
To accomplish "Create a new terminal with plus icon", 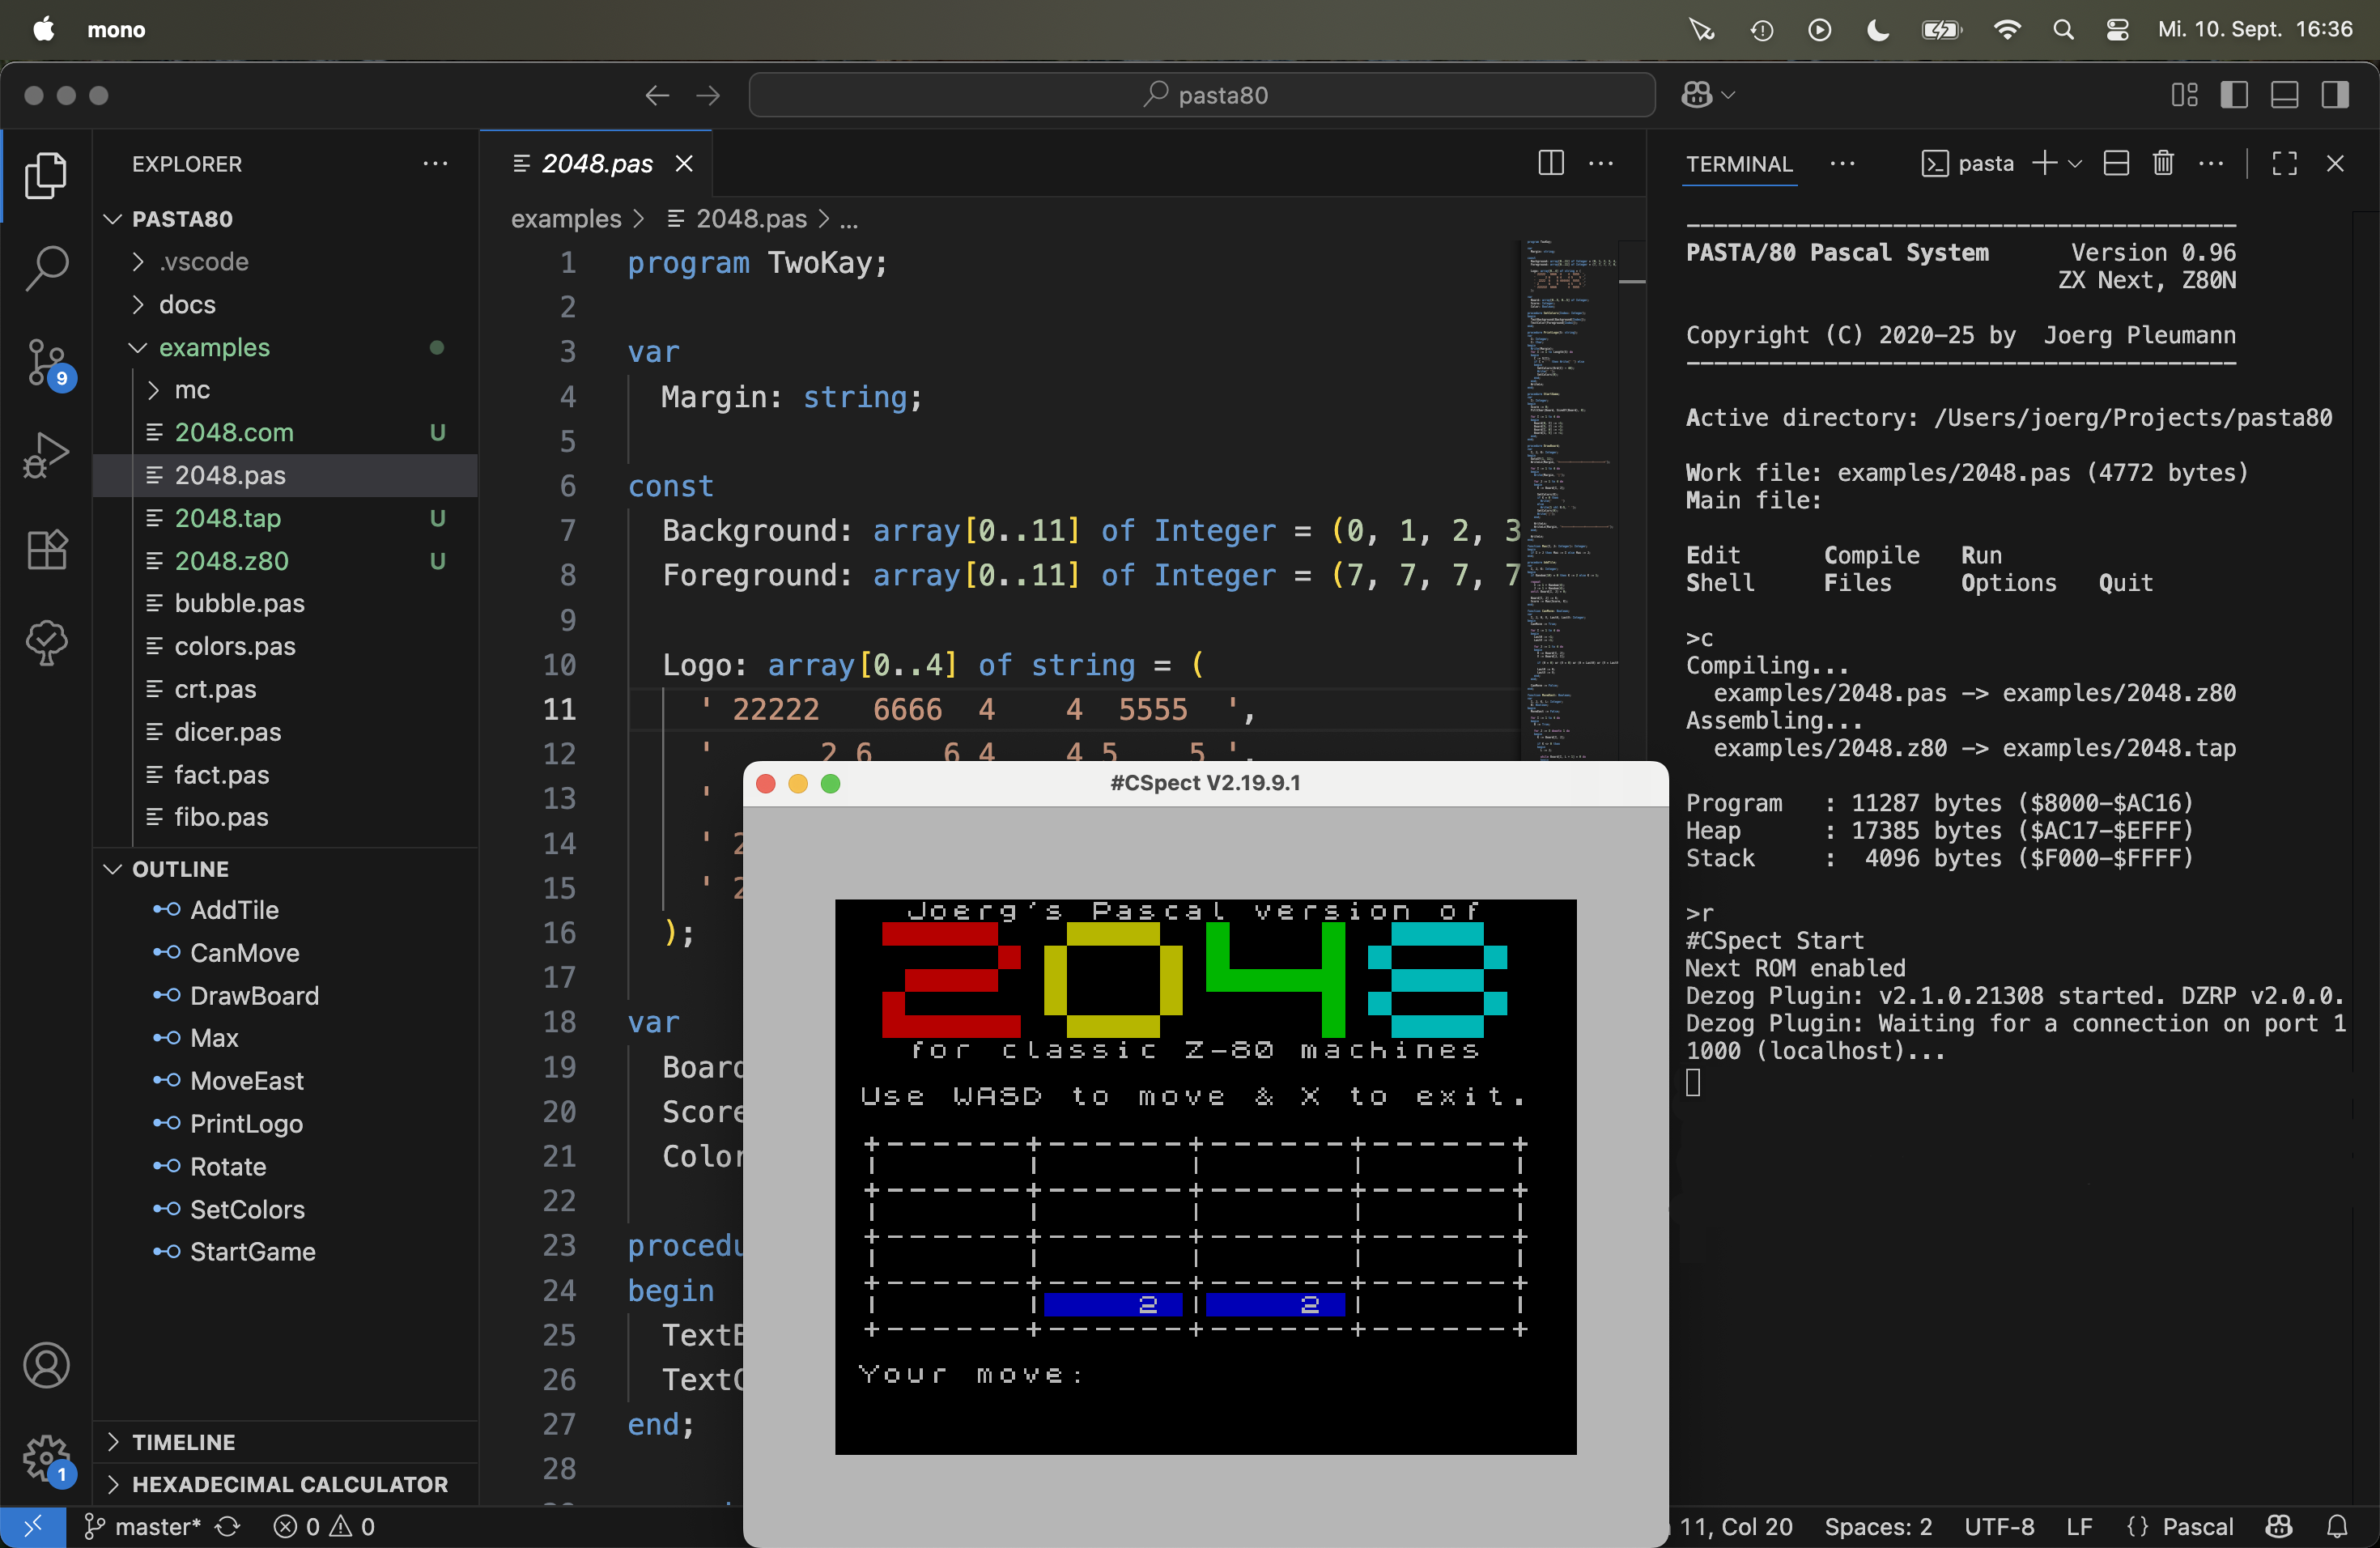I will [2045, 163].
